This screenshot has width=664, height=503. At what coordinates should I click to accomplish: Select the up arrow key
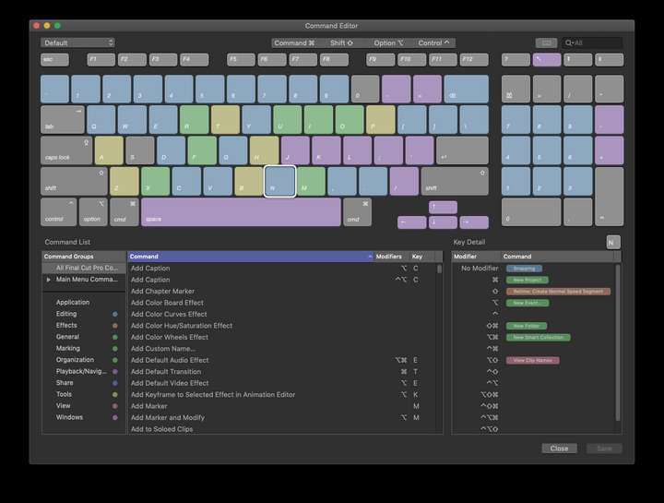(x=443, y=207)
